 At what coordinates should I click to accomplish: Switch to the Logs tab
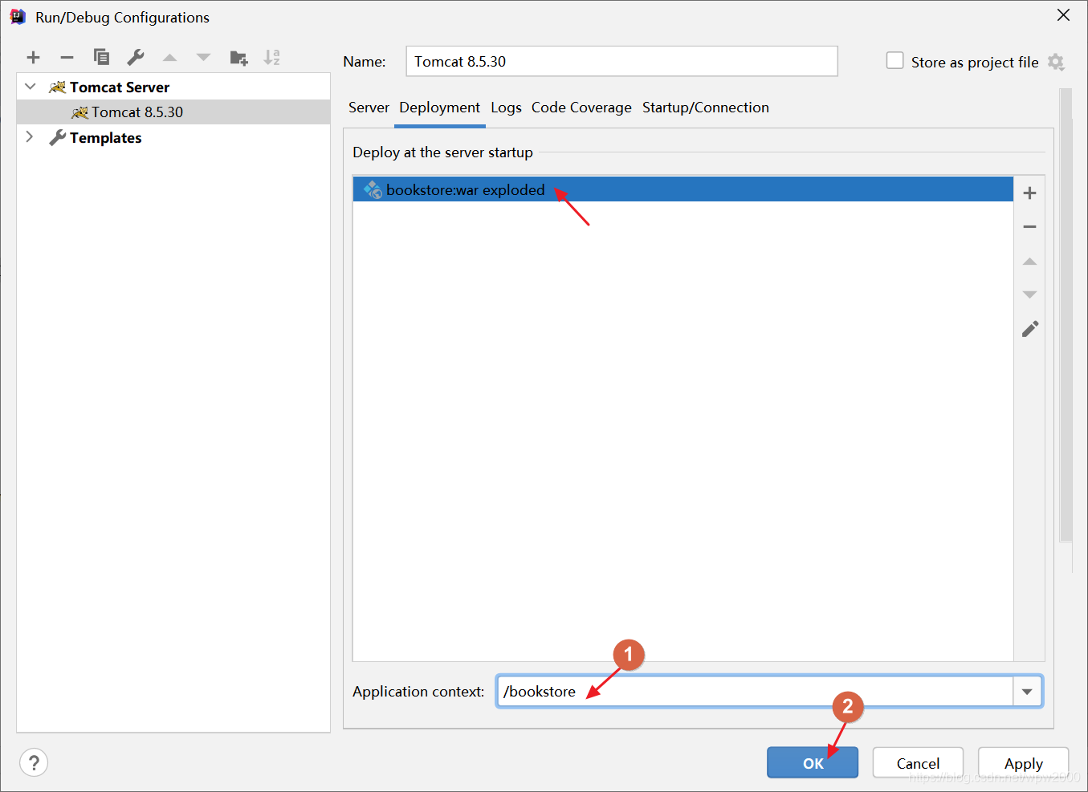506,108
